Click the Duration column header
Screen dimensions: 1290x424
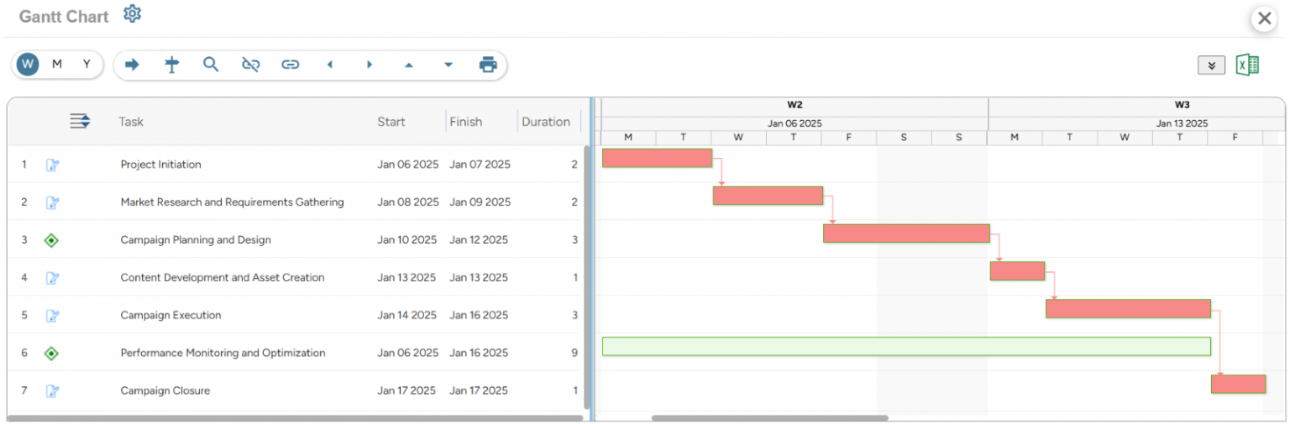(x=545, y=122)
